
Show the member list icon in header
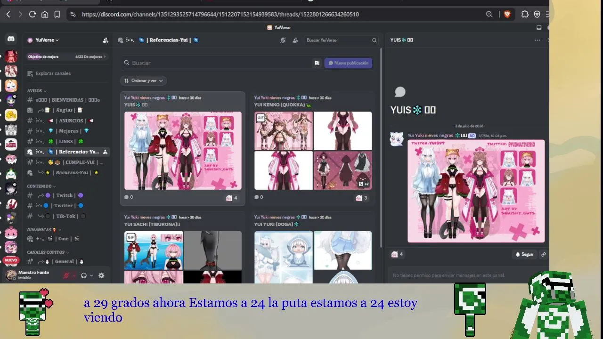[295, 40]
